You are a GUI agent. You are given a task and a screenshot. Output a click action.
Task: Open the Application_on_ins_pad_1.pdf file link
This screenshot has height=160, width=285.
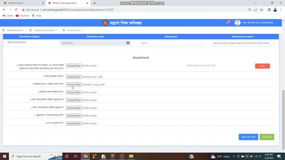[x=201, y=65]
